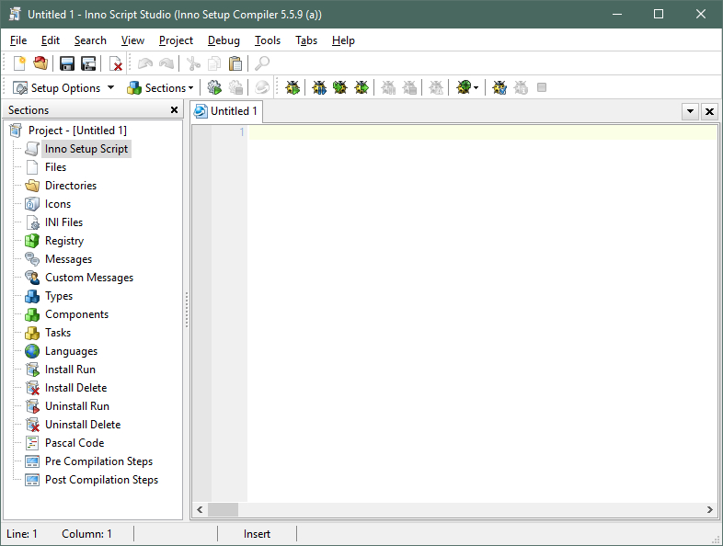
Task: Select Languages section in tree
Action: [72, 351]
